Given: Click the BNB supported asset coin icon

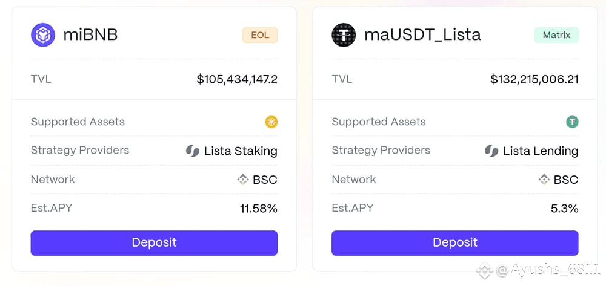Looking at the screenshot, I should [x=271, y=122].
